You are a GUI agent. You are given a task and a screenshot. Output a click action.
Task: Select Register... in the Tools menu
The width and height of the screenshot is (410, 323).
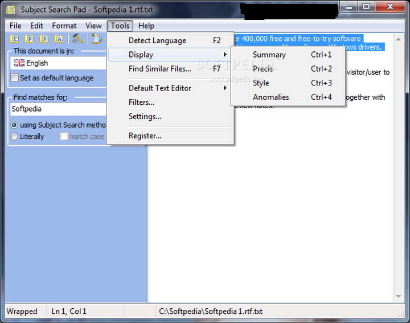[x=170, y=136]
